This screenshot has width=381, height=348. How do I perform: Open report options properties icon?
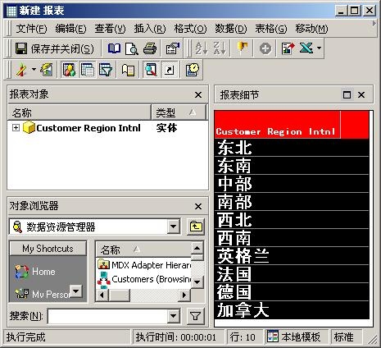pyautogui.click(x=172, y=48)
